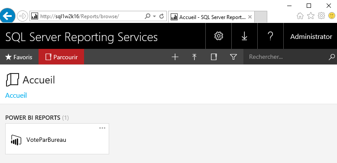Viewport: 337px width, 163px height.
Task: Click the Administrator user name
Action: point(311,37)
